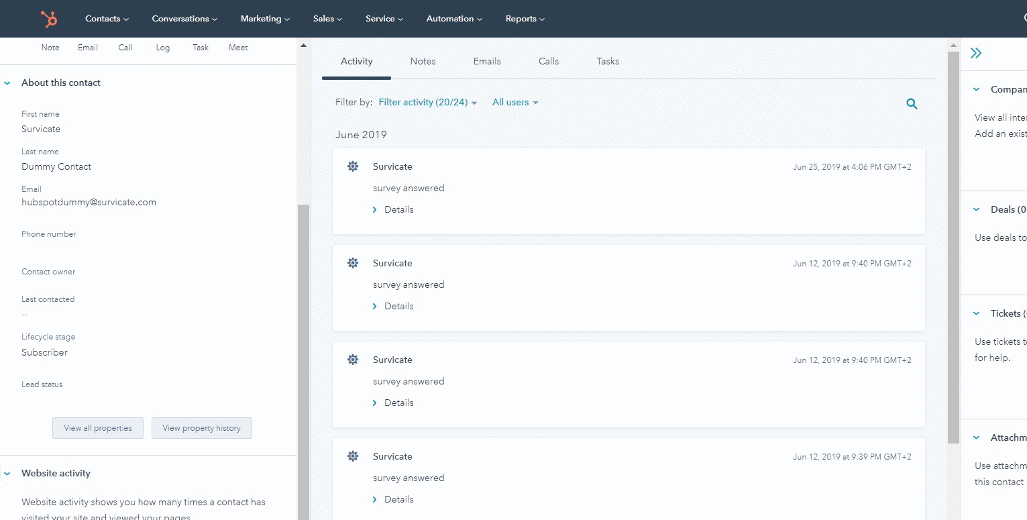The image size is (1027, 520).
Task: Click View property history button
Action: pyautogui.click(x=201, y=428)
